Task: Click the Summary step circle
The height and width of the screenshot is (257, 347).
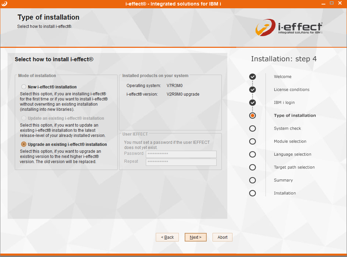Action: pyautogui.click(x=252, y=180)
